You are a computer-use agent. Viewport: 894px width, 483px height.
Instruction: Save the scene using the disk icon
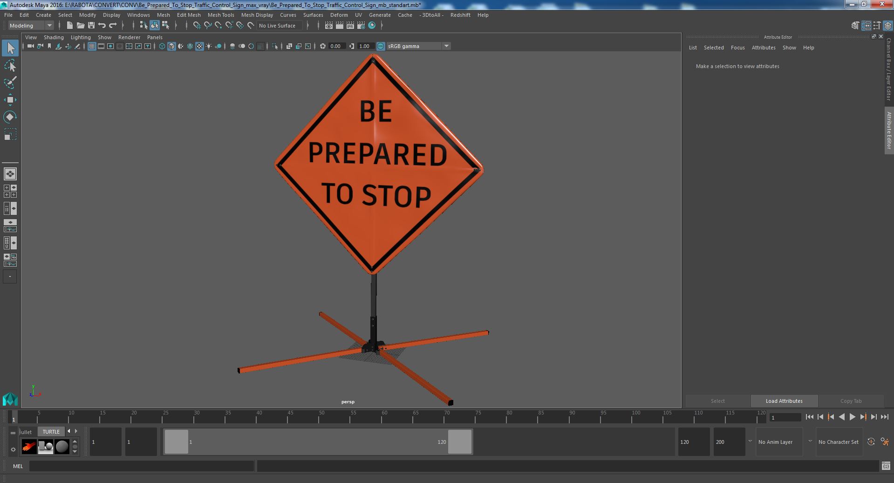[x=91, y=26]
